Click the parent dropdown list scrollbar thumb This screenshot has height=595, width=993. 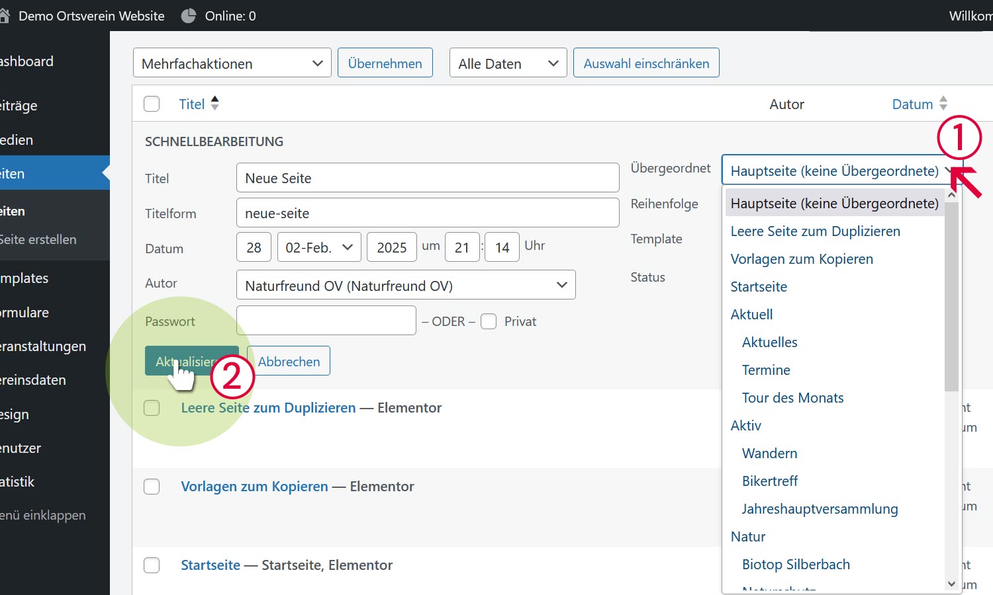951,296
